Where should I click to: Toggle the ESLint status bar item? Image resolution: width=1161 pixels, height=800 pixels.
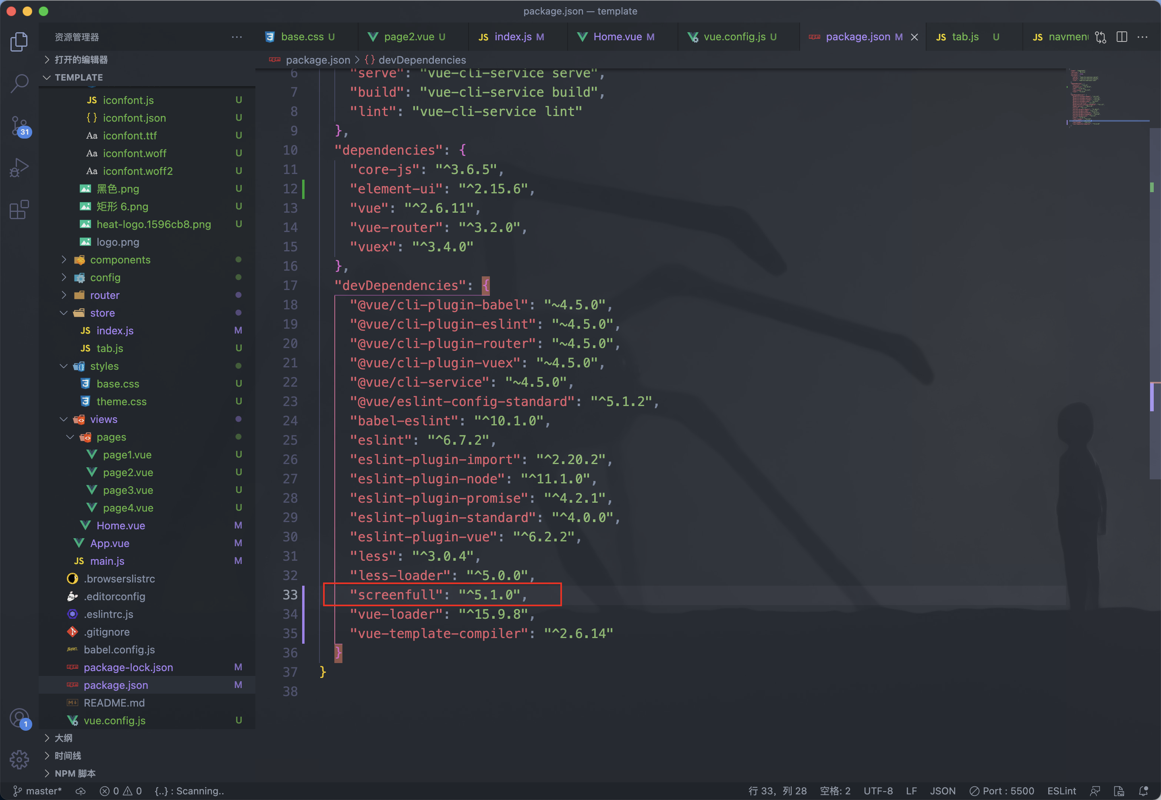click(x=1061, y=791)
